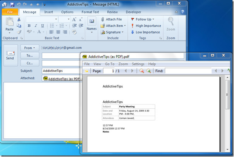Image resolution: width=234 pixels, height=157 pixels.
Task: Open the View menu in the PDF viewer
Action: point(97,64)
